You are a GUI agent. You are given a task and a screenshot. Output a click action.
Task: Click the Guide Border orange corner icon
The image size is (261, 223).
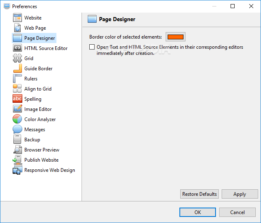(x=17, y=69)
